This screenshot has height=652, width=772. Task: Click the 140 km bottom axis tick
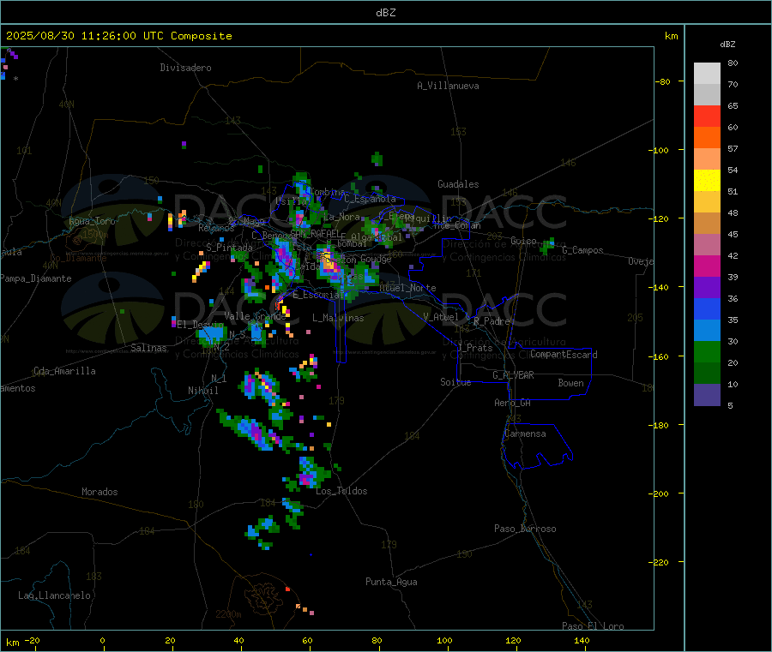(x=582, y=640)
